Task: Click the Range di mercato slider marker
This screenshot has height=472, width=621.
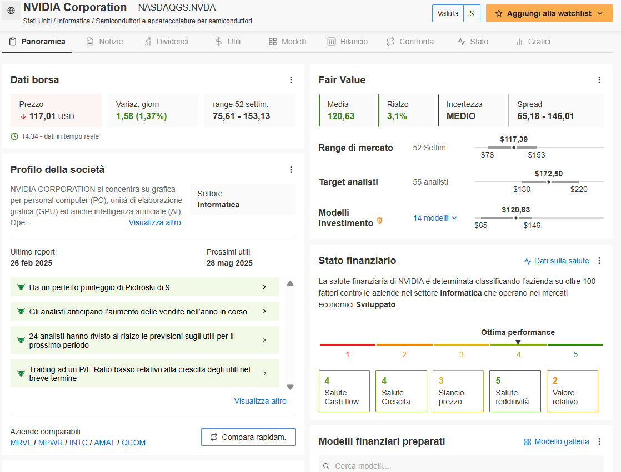Action: pos(514,148)
